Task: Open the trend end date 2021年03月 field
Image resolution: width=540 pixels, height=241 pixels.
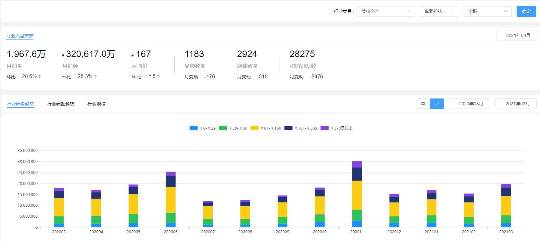Action: [516, 104]
